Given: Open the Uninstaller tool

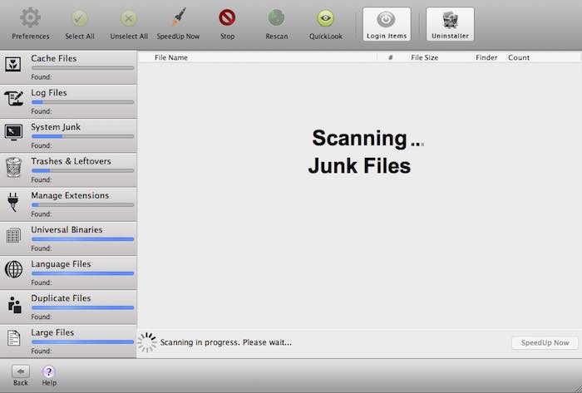Looking at the screenshot, I should click(x=451, y=24).
